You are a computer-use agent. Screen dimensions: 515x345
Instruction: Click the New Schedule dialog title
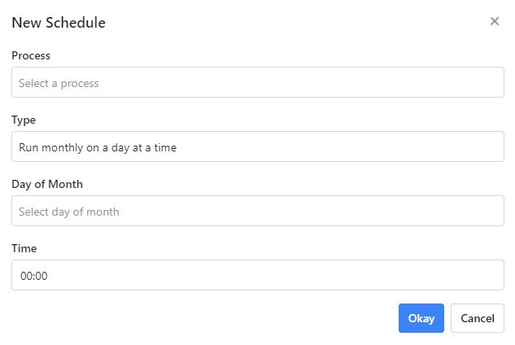click(59, 23)
